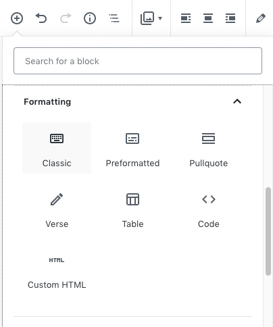The width and height of the screenshot is (273, 327).
Task: Insert a Preformatted block
Action: click(132, 148)
